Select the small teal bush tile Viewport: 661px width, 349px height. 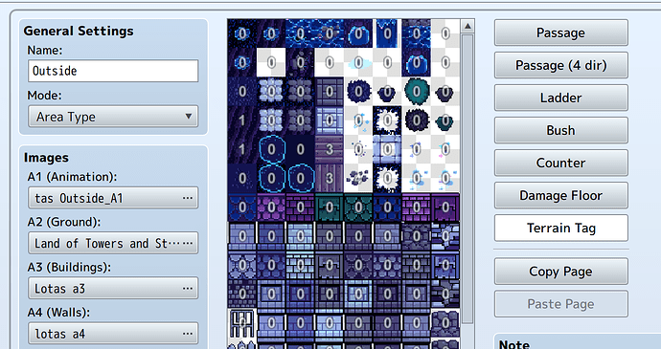click(x=445, y=120)
